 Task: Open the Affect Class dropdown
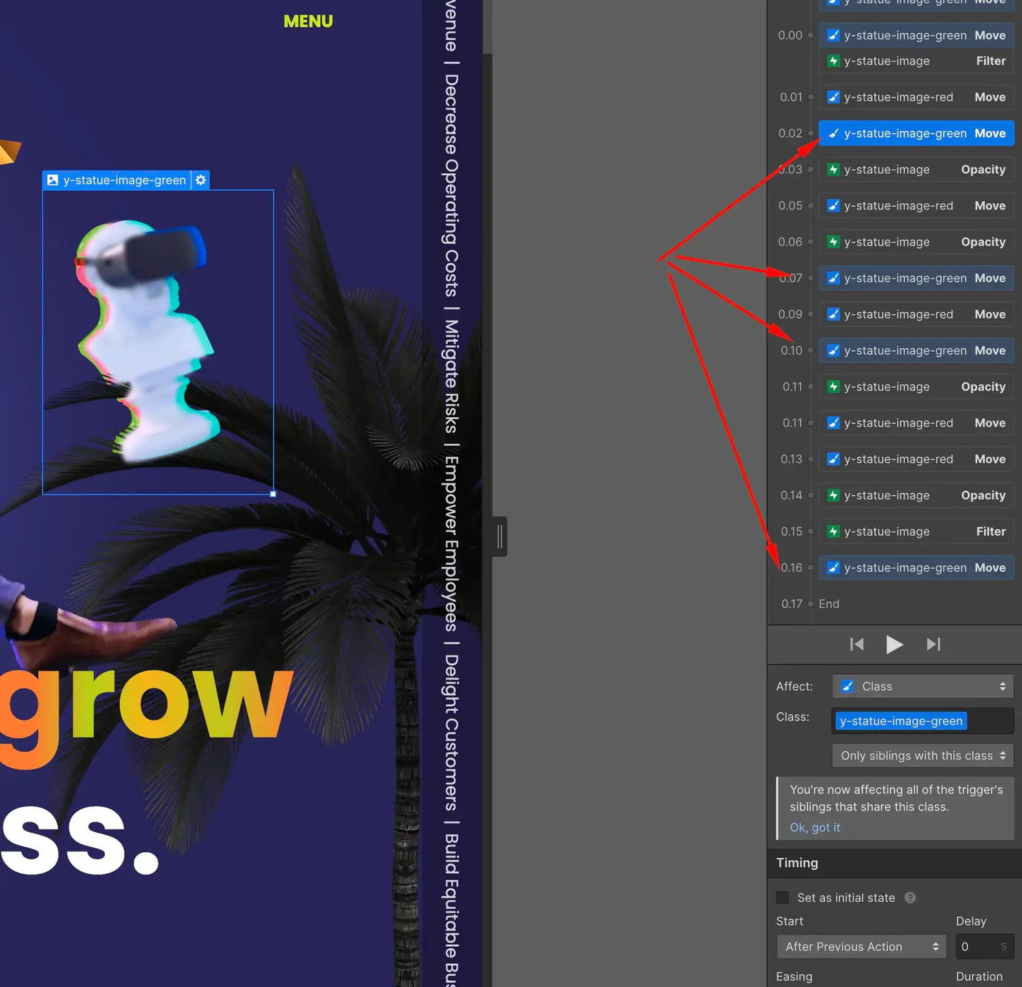[x=923, y=686]
